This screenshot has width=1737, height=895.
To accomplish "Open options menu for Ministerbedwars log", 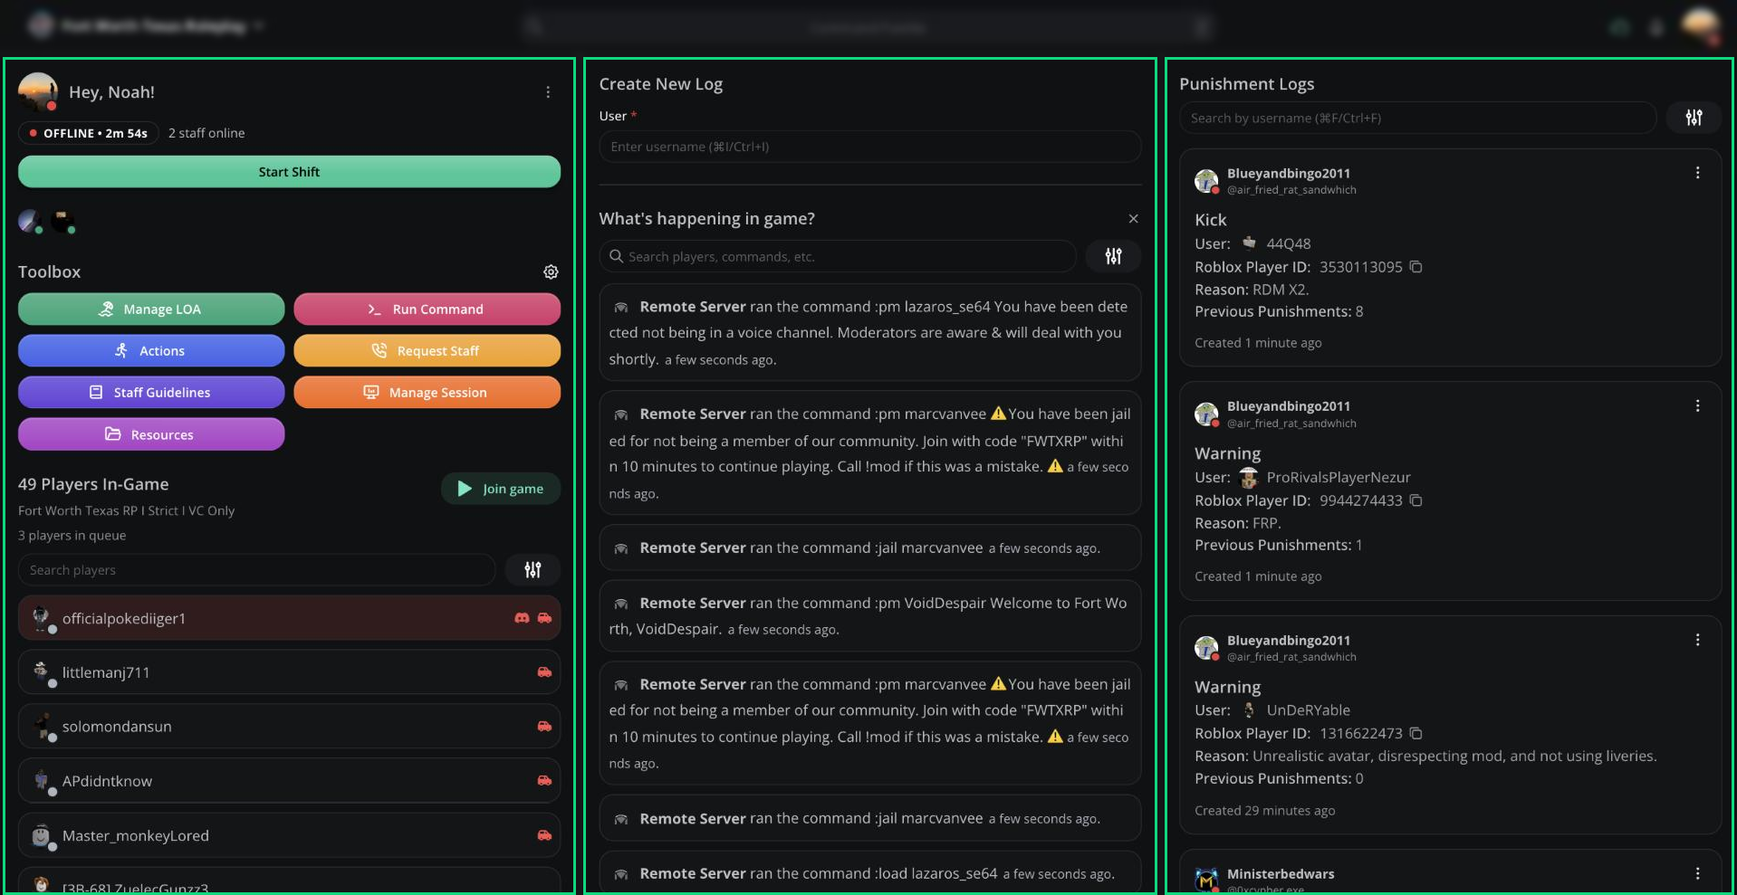I will click(1697, 873).
